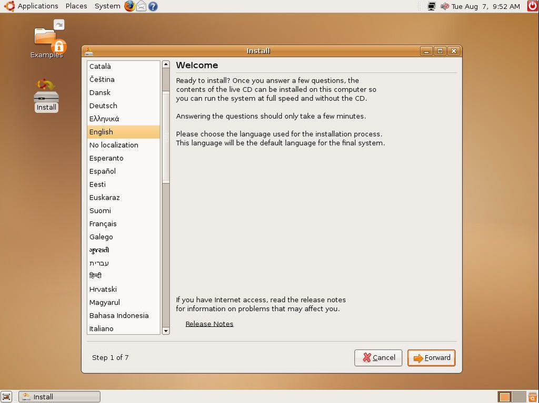539x403 pixels.
Task: Select Eesti in the language list
Action: point(123,184)
